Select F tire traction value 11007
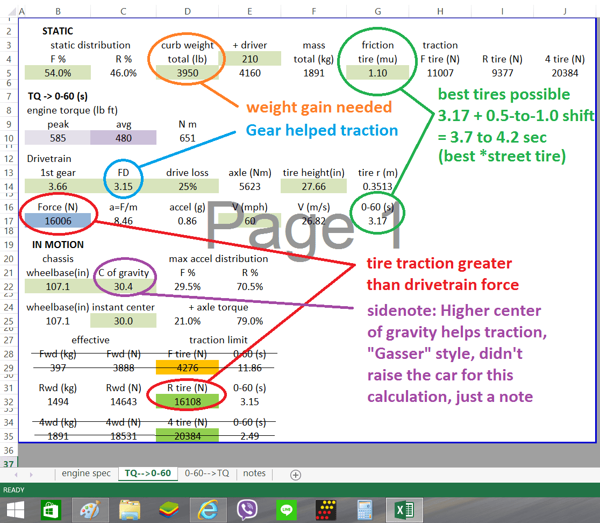 click(440, 73)
